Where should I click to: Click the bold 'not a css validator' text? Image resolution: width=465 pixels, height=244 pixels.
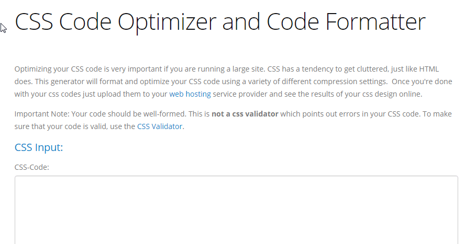245,114
